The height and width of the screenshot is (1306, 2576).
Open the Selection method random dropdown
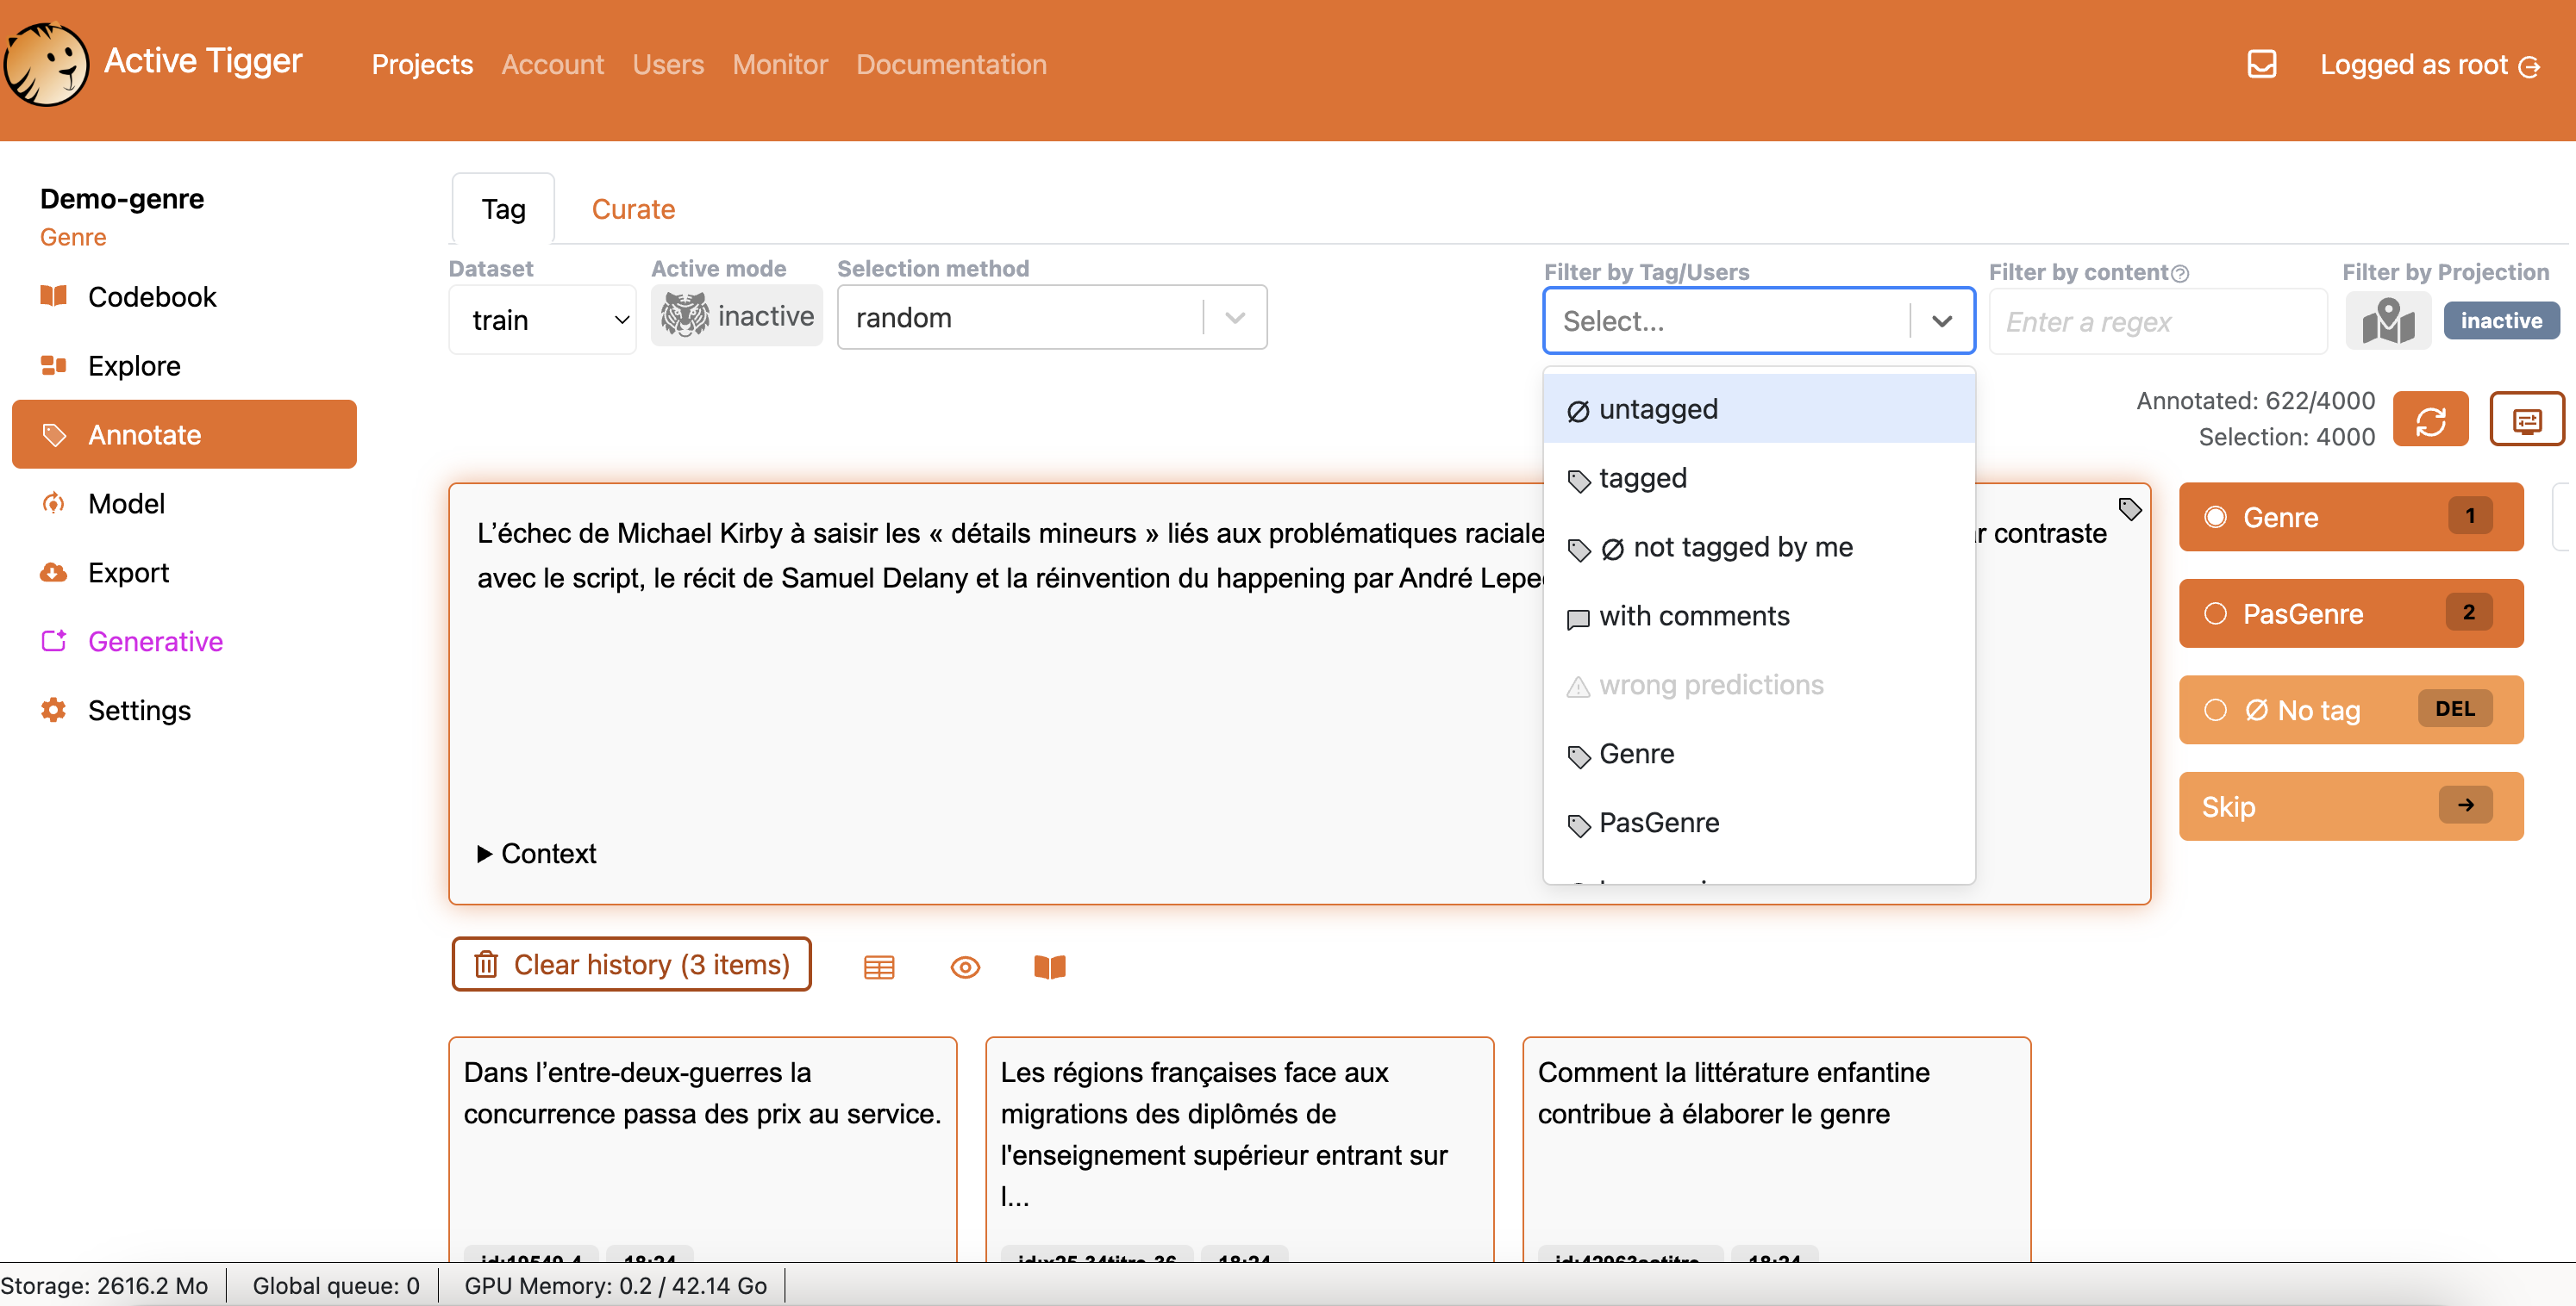point(1052,317)
